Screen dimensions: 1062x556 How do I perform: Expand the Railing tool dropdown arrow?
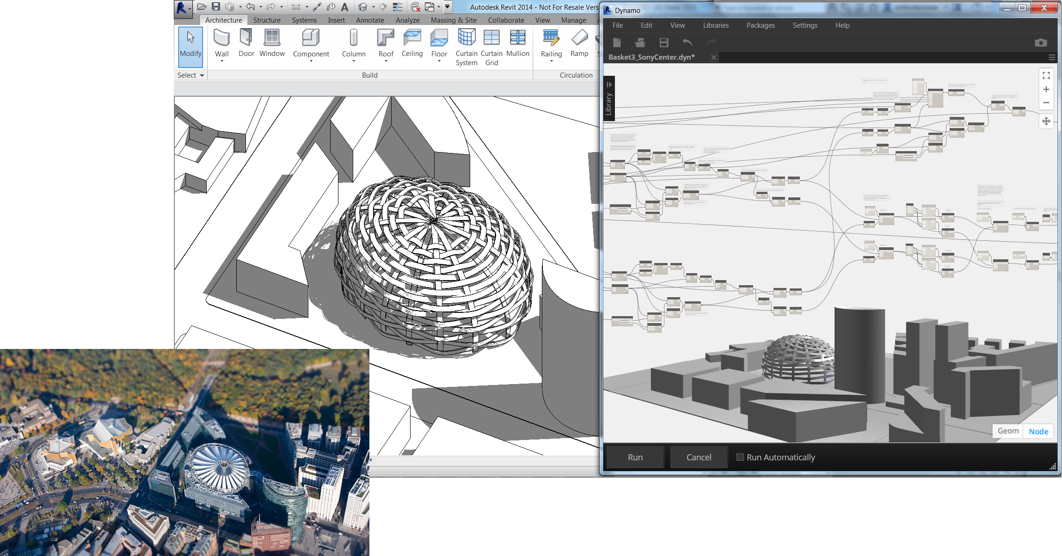tap(552, 61)
